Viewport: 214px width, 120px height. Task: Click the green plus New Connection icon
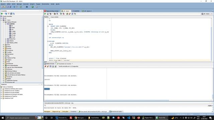tap(2, 14)
